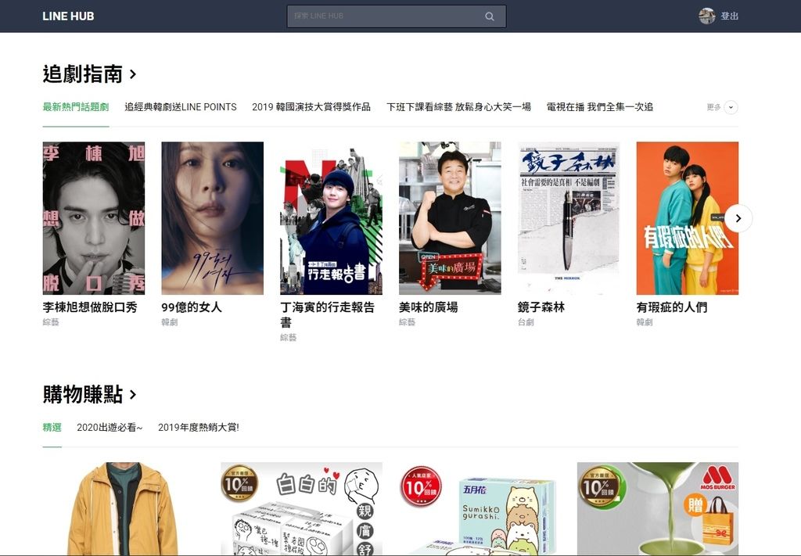Open the yellow jacket product image
The image size is (801, 556).
point(124,509)
